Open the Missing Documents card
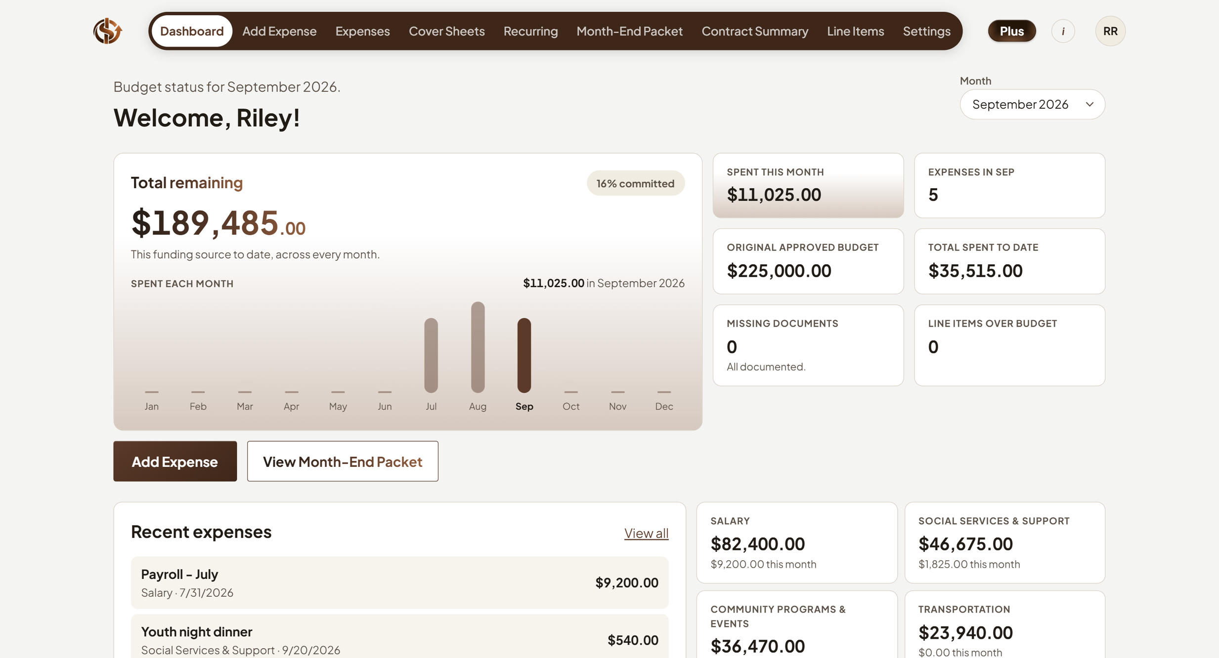Viewport: 1219px width, 658px height. (808, 345)
